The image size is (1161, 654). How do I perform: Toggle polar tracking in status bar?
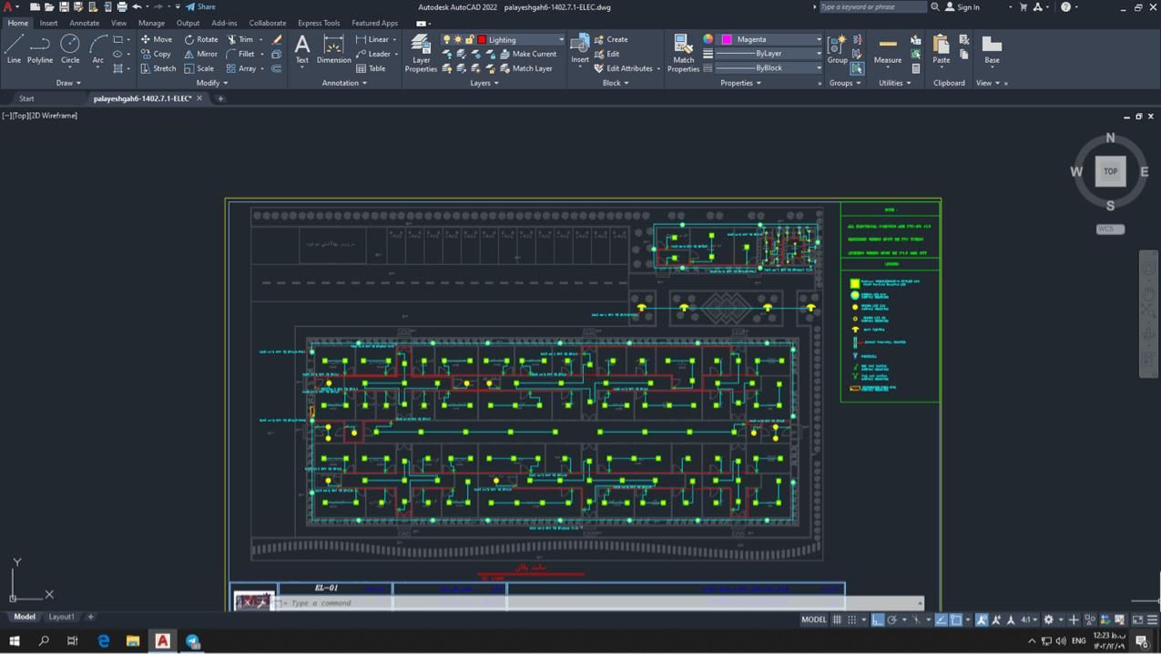[x=892, y=619]
